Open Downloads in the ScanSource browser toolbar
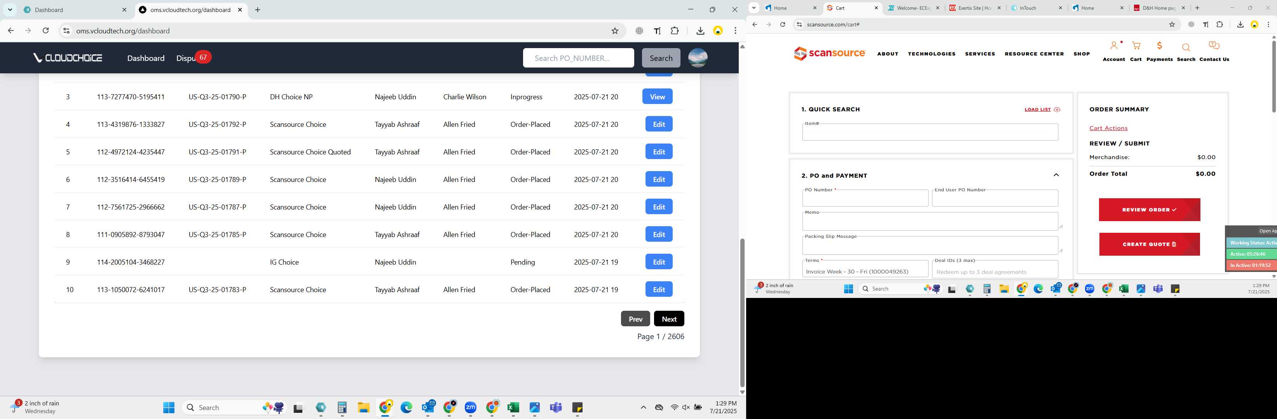 [x=1240, y=24]
